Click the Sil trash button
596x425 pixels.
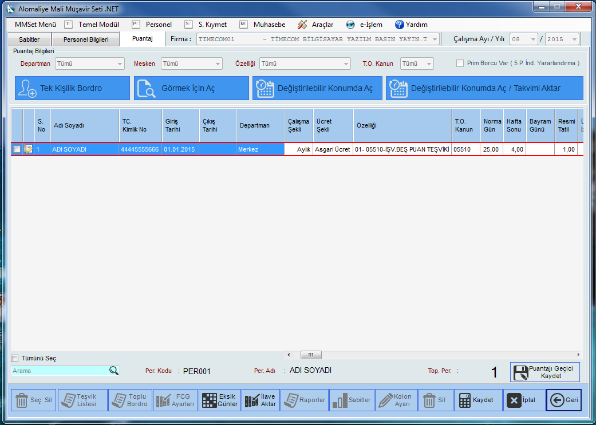click(x=436, y=400)
